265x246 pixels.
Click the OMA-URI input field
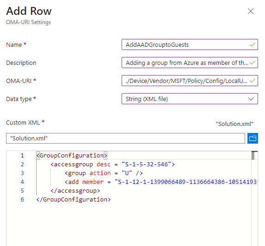[190, 81]
